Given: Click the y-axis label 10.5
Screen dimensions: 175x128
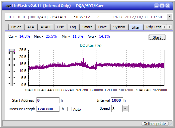Looking at the screenshot, I should click(23, 71).
